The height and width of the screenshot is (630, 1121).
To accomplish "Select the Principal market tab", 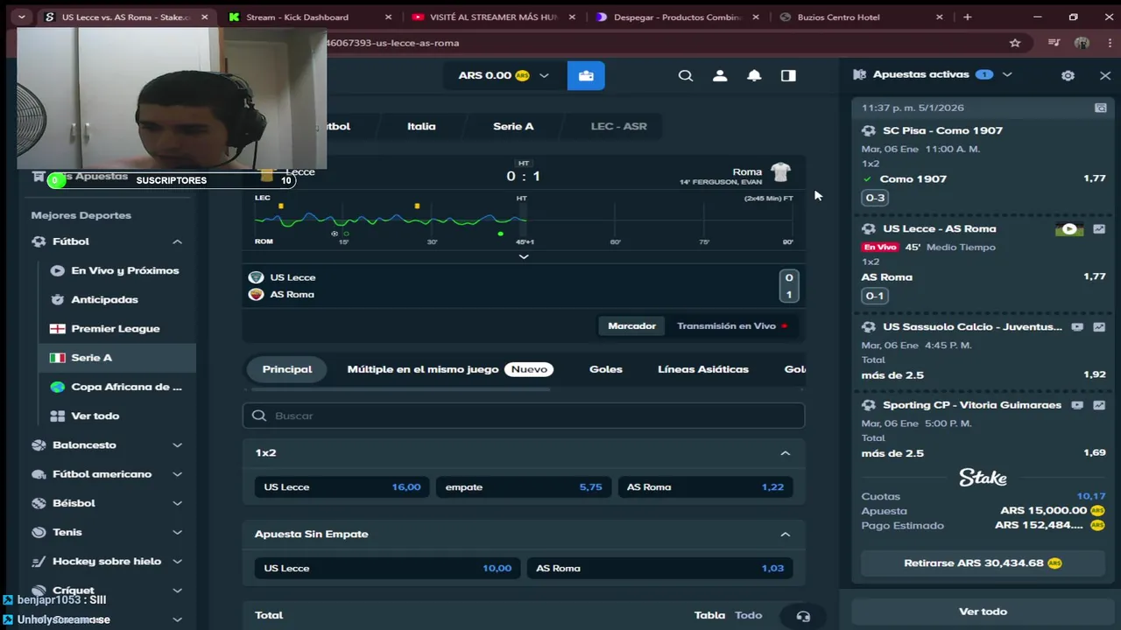I will 287,369.
